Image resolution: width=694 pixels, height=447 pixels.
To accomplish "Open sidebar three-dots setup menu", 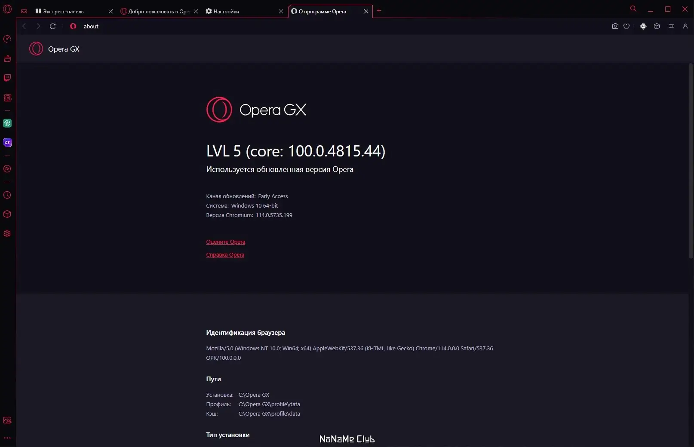I will pyautogui.click(x=7, y=438).
